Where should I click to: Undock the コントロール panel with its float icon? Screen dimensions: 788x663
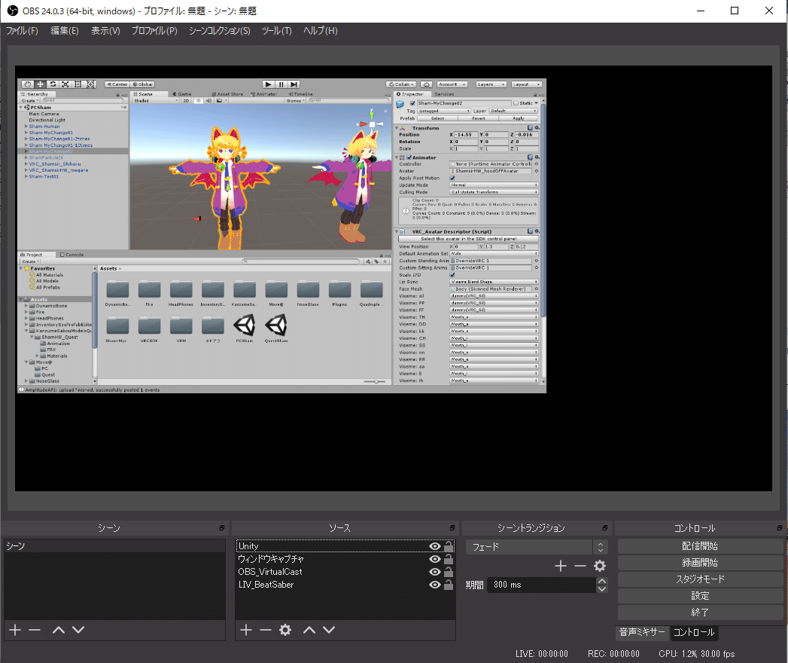(780, 527)
